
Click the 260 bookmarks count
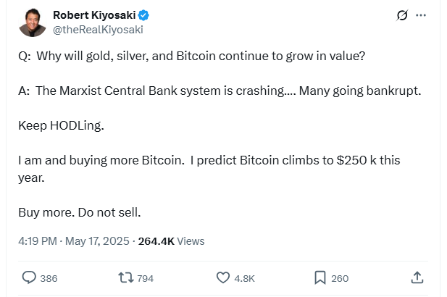339,278
